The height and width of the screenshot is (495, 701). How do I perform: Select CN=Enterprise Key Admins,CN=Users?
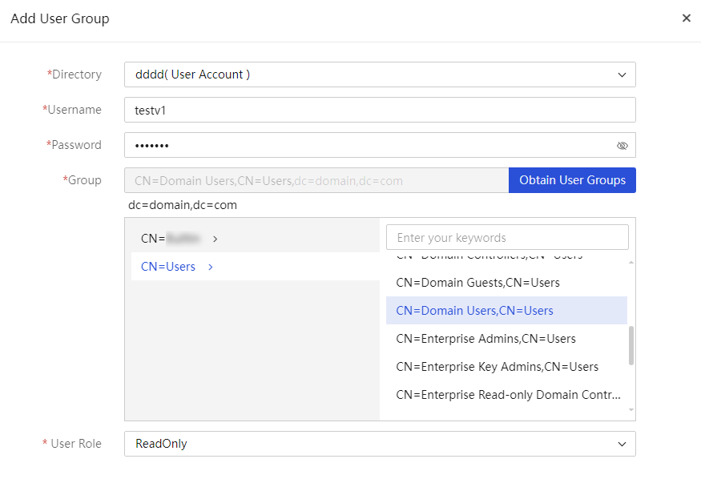point(506,367)
